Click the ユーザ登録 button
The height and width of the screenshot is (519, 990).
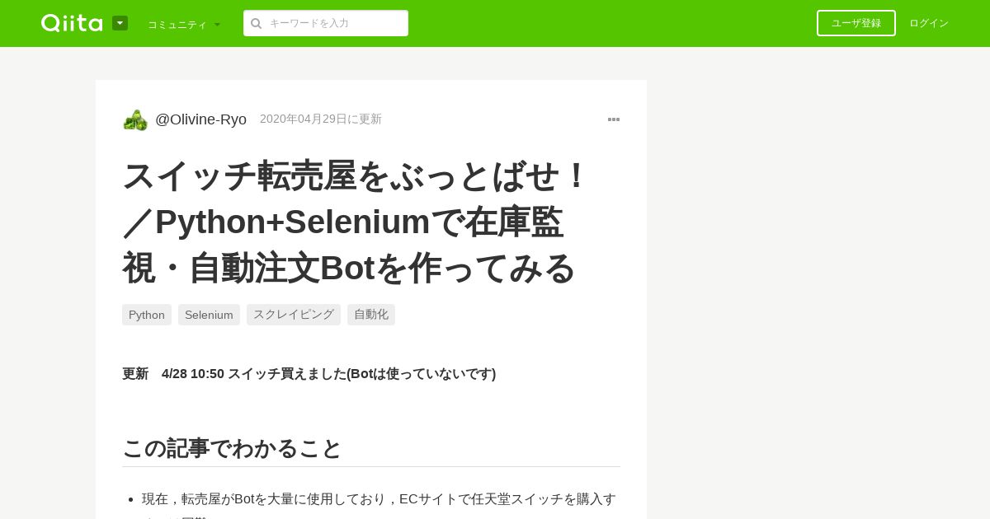pyautogui.click(x=856, y=23)
